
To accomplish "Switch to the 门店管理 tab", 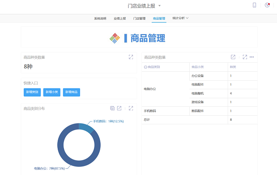I will tap(139, 18).
